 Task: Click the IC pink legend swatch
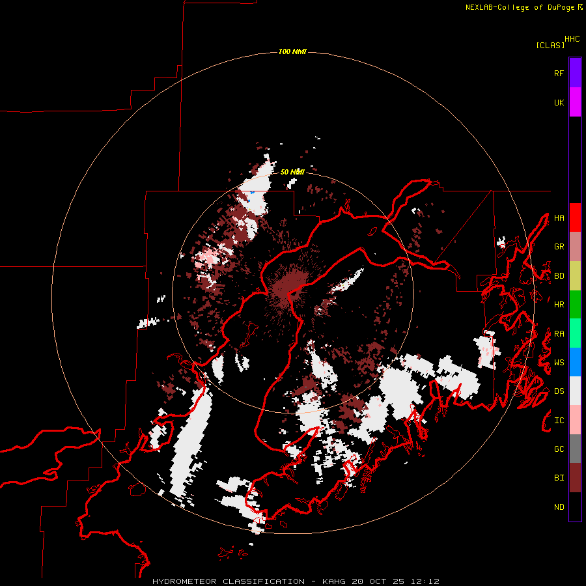575,420
